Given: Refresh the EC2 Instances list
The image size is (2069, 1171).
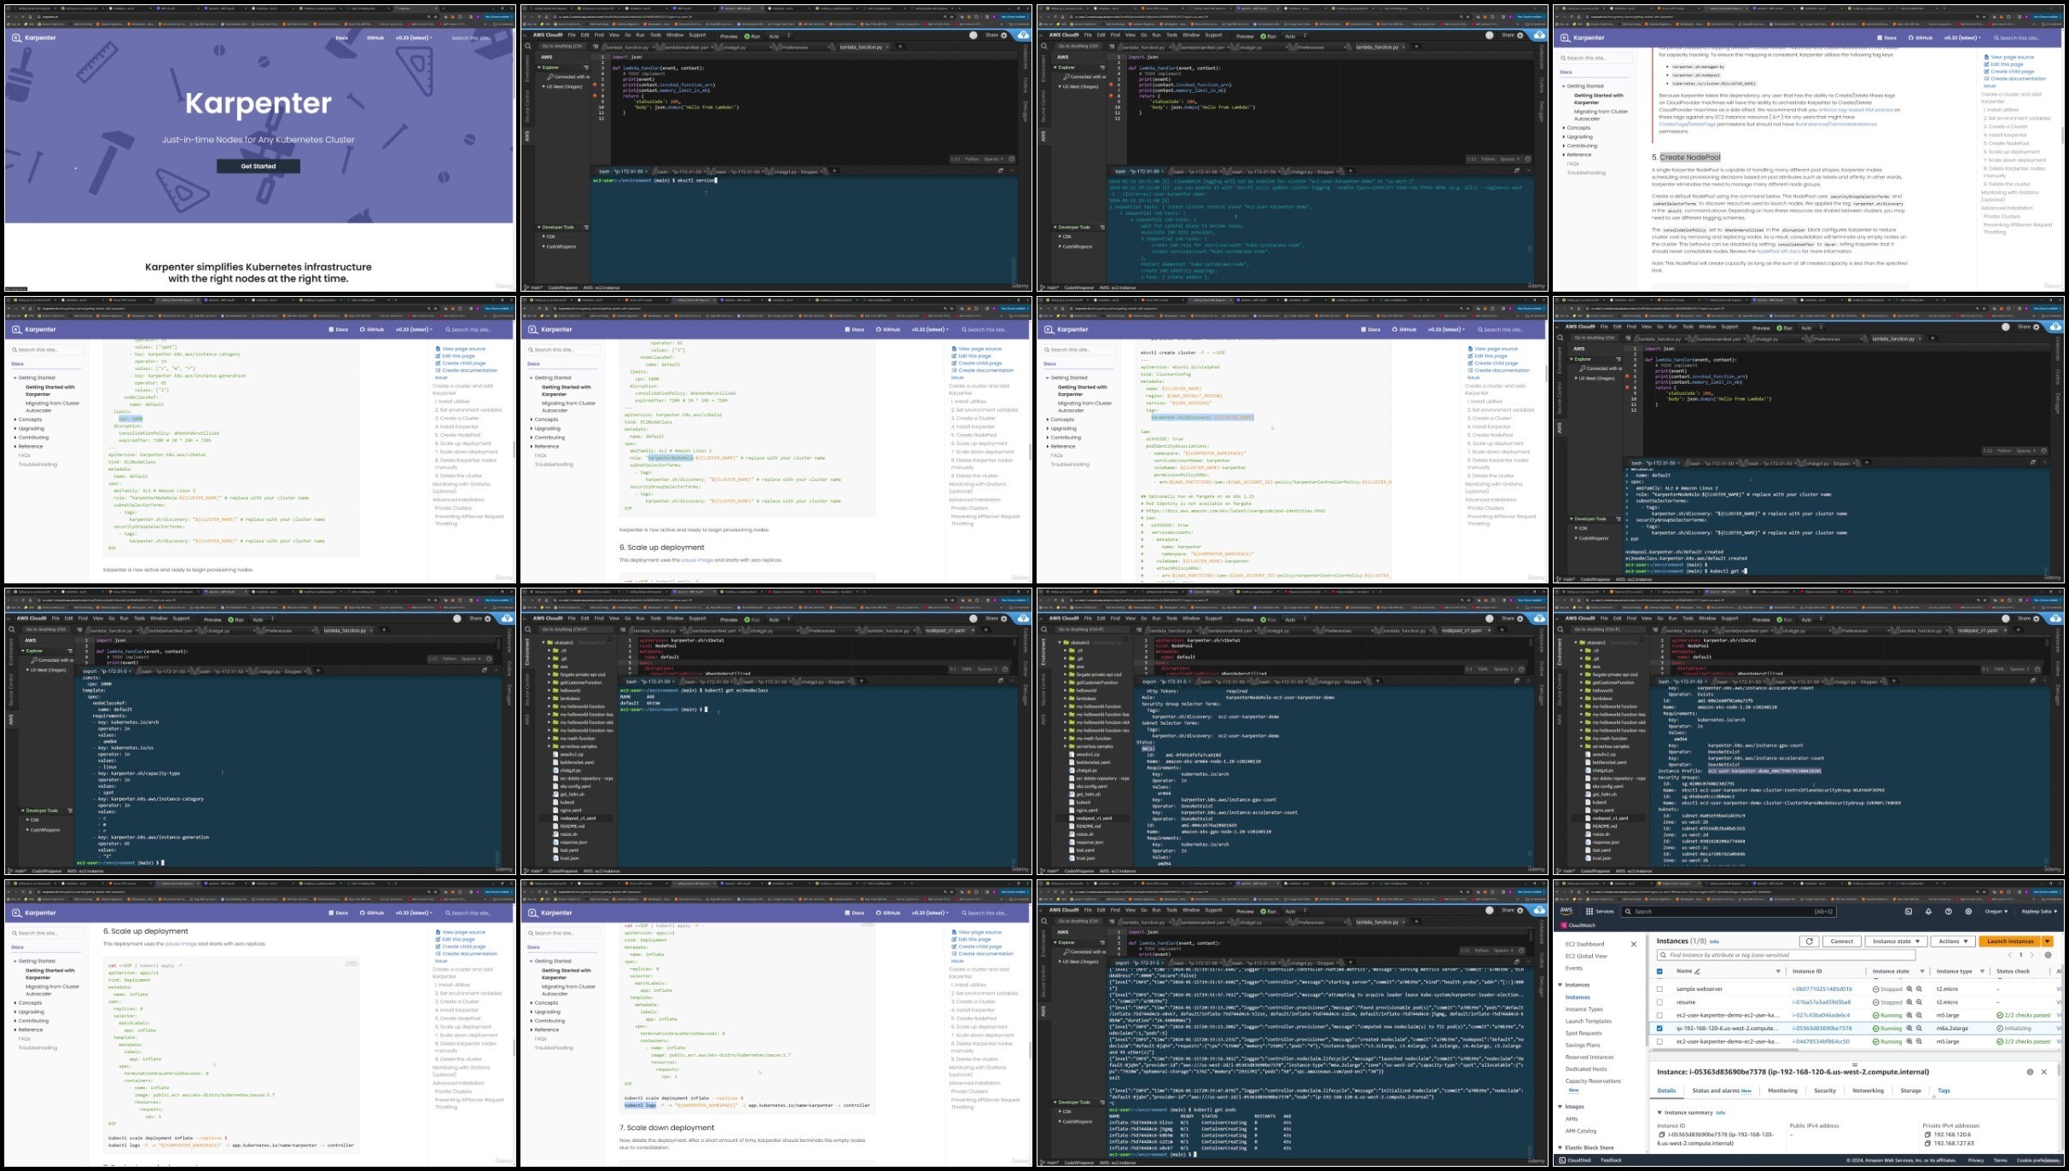Looking at the screenshot, I should pos(1810,942).
